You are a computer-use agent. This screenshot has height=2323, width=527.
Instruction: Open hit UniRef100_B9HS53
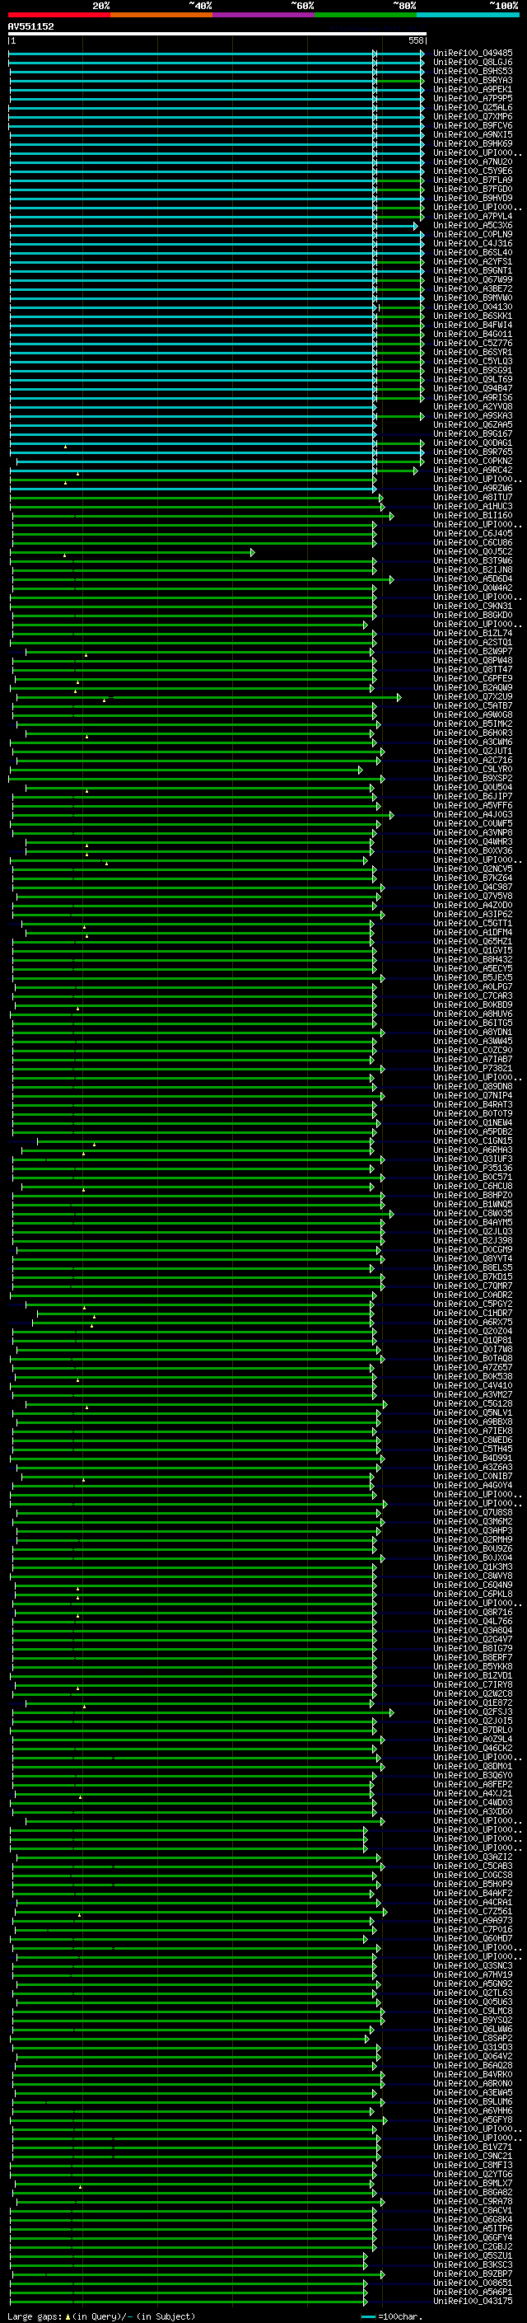pos(473,71)
